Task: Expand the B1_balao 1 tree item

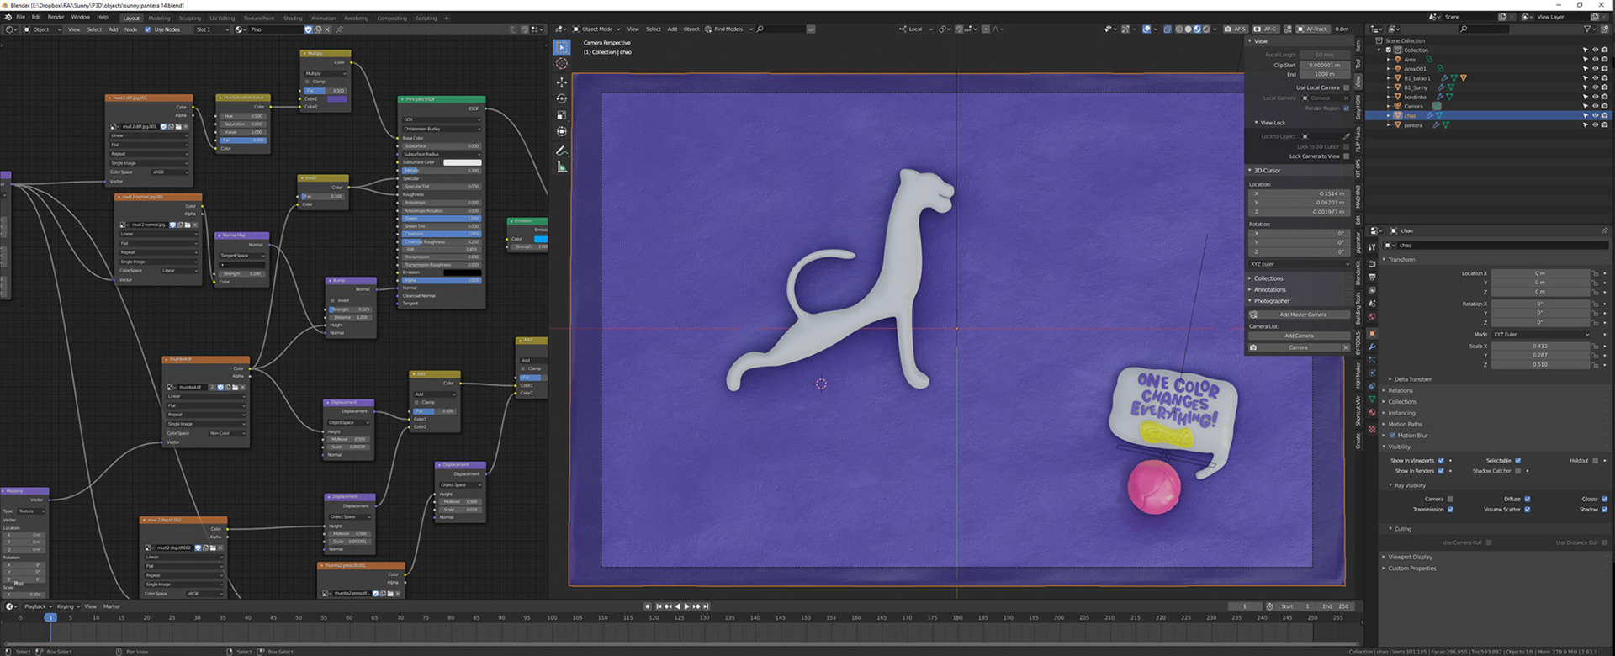Action: coord(1389,78)
